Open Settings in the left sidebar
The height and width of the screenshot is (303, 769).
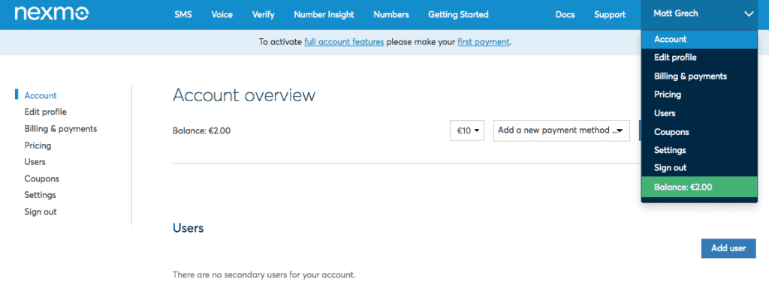coord(41,195)
